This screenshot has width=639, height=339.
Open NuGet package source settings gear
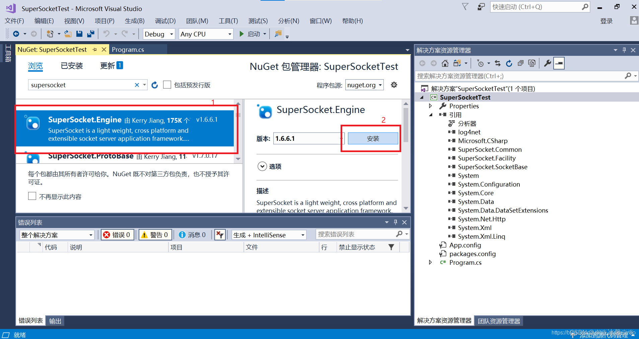(394, 85)
